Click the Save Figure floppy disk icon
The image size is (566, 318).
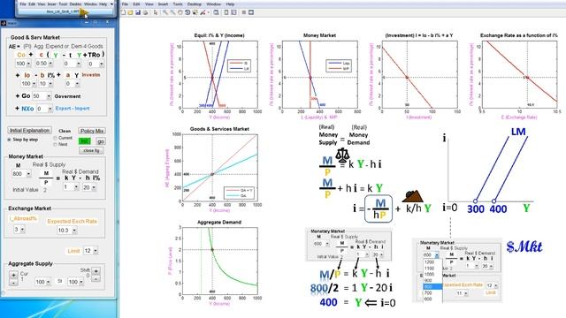138,12
